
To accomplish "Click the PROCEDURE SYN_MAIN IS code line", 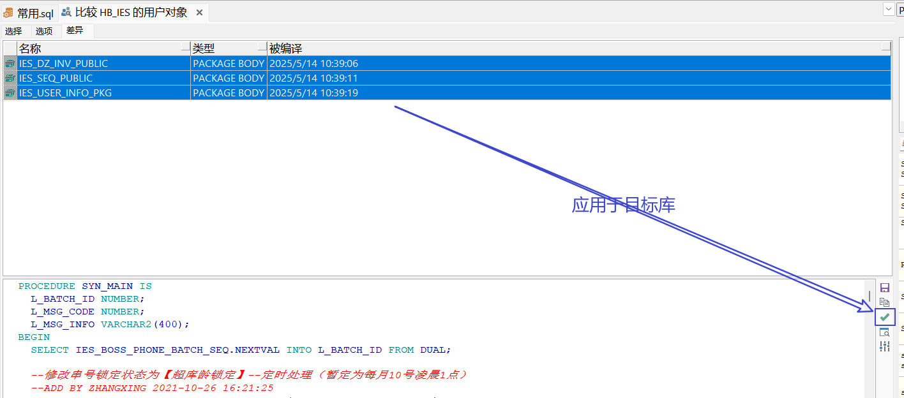I will (85, 286).
